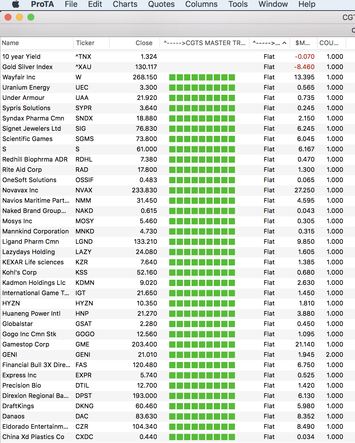
Task: Click the green bar indicator for Novavax Inc
Action: tap(202, 190)
